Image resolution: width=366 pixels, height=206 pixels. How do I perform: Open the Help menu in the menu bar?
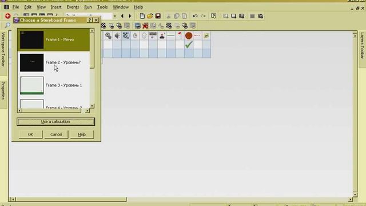tap(138, 7)
